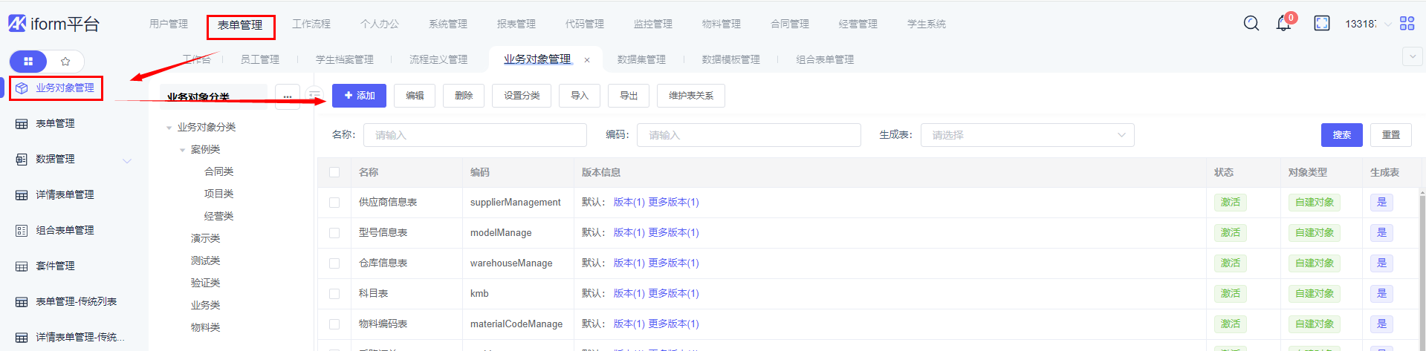Check the 科目表 row checkbox
The image size is (1426, 351).
[x=334, y=294]
